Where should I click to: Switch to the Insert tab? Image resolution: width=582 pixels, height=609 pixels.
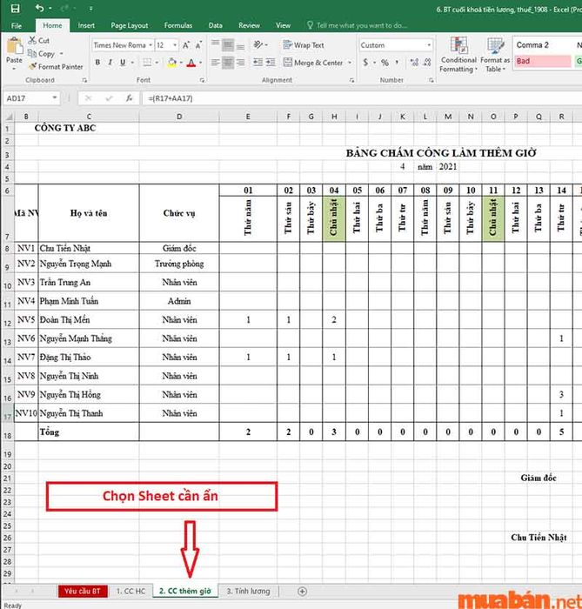[x=86, y=25]
